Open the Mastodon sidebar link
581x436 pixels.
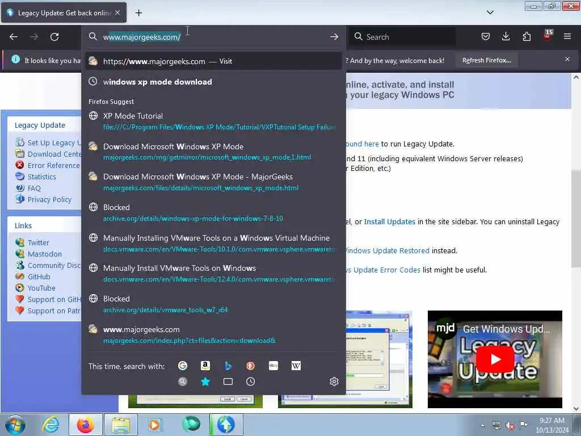(x=45, y=254)
